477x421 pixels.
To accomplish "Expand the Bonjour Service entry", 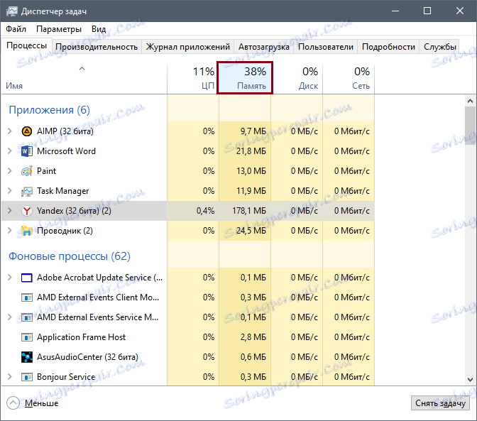I will click(x=10, y=377).
